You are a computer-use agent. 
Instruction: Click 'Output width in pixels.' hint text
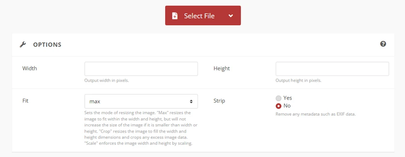[107, 80]
